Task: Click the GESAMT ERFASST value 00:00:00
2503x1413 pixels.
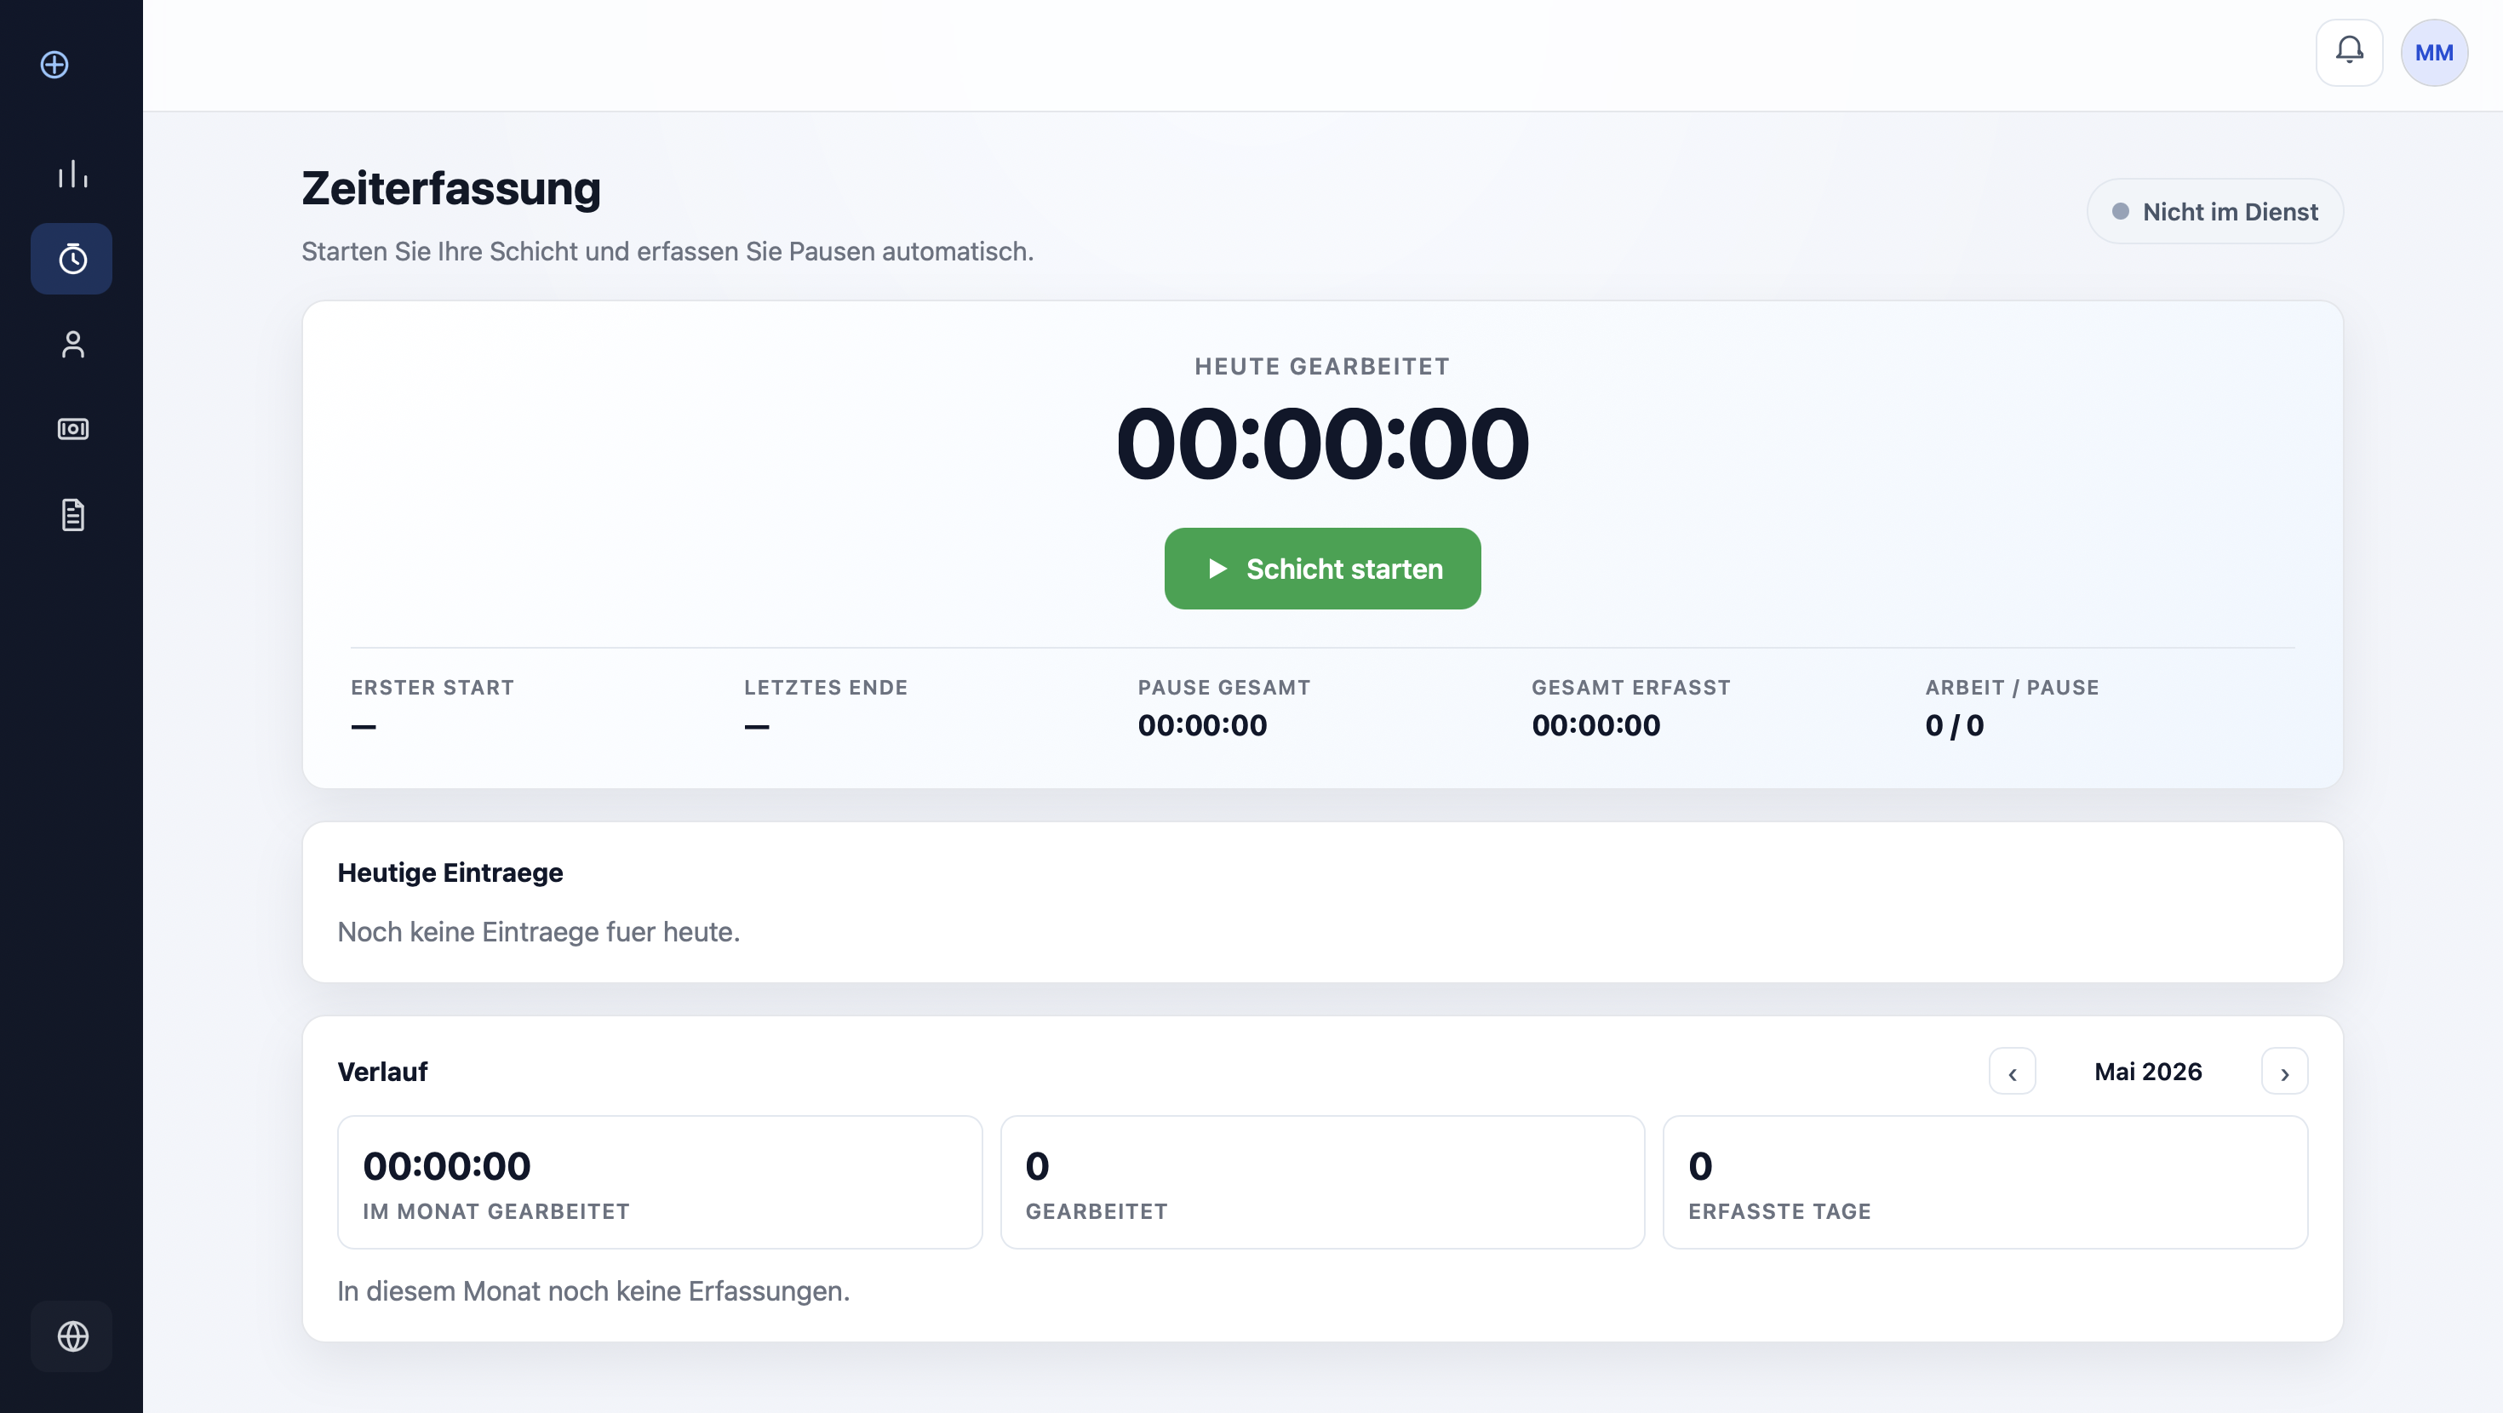Action: pos(1595,726)
